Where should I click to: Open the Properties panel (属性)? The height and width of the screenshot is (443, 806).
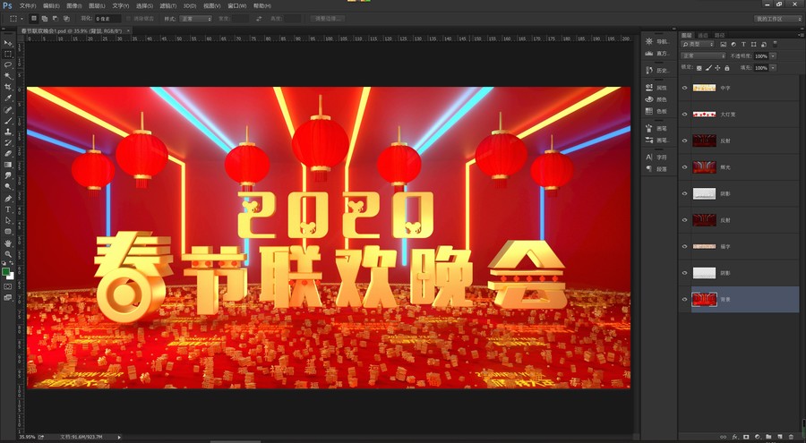point(658,88)
